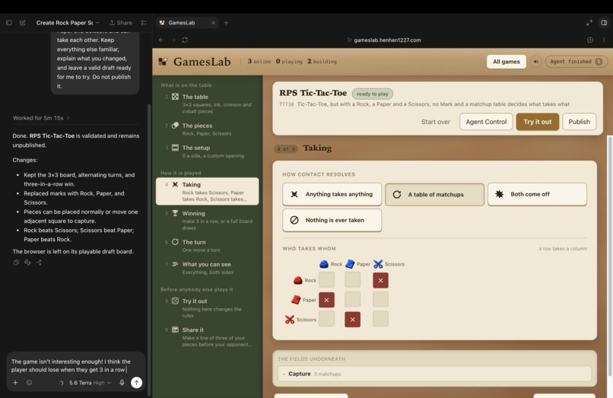This screenshot has height=398, width=613.
Task: Select A table of matchups option
Action: [x=434, y=194]
